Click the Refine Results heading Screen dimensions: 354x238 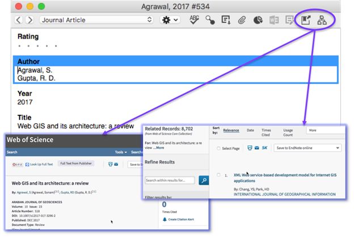159,162
